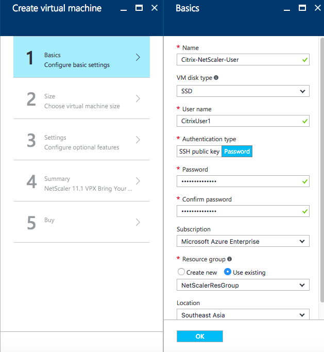Maximize the Basics blade
This screenshot has height=352, width=324.
(302, 8)
